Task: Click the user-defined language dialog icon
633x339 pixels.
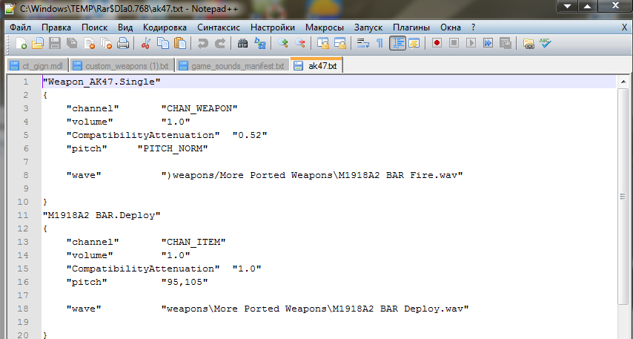Action: pos(414,43)
